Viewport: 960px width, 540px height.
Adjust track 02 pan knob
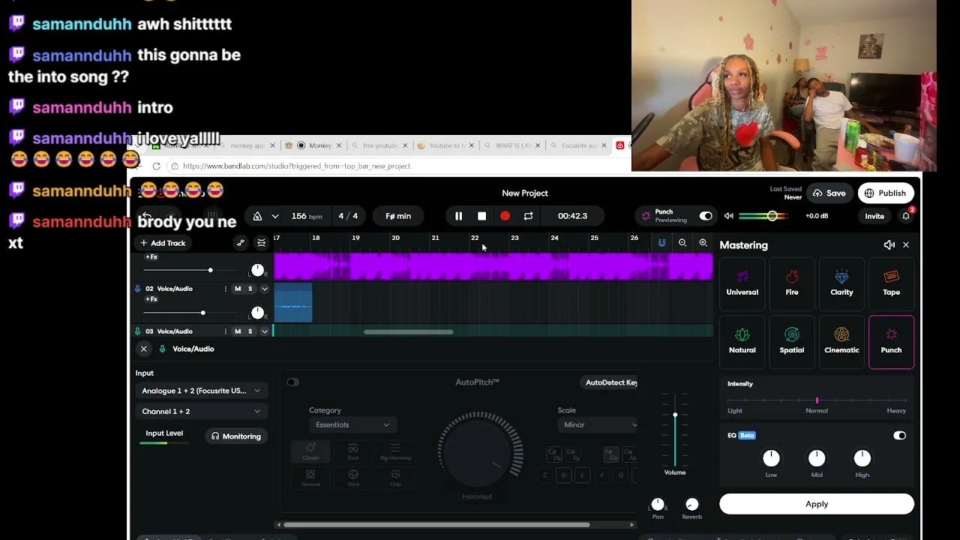tap(257, 313)
